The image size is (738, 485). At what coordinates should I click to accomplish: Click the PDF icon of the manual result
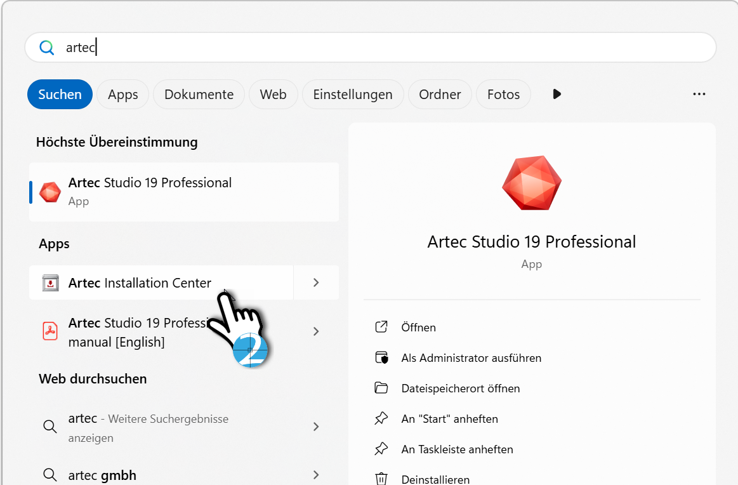coord(50,331)
